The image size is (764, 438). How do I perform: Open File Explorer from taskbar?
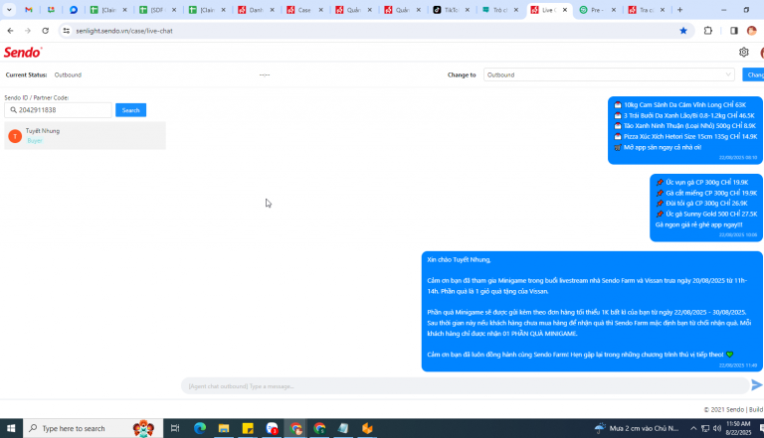(224, 428)
